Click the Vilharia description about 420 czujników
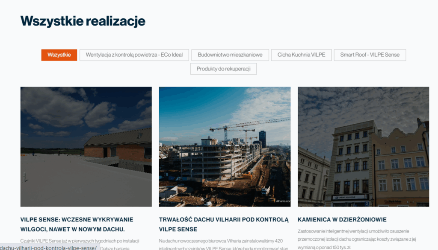 (223, 244)
